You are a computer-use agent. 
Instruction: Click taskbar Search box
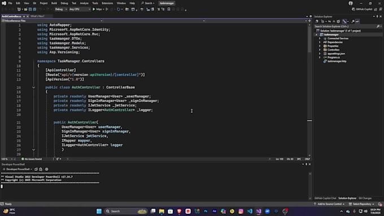point(126,211)
